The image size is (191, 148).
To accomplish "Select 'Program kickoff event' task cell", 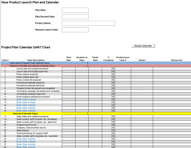I will point(26,125).
